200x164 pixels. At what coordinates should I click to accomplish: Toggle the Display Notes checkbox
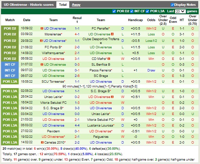click(x=172, y=5)
